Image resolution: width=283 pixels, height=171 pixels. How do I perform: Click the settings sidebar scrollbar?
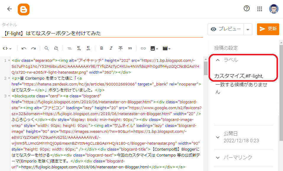(281, 93)
